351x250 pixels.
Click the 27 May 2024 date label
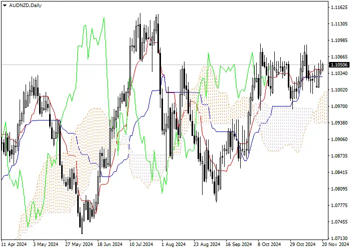(79, 244)
